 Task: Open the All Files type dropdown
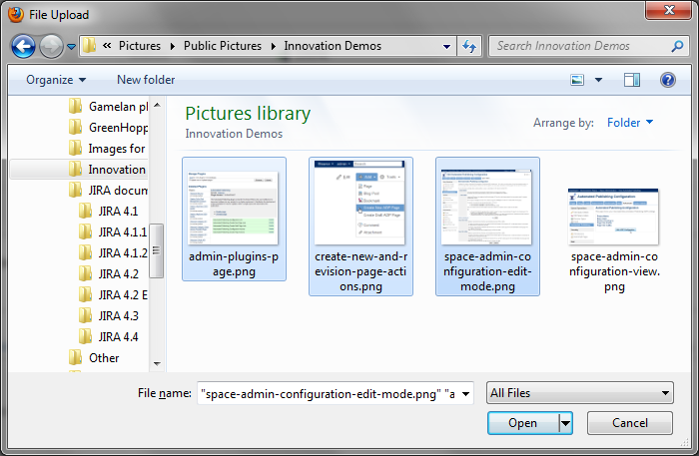tap(579, 393)
